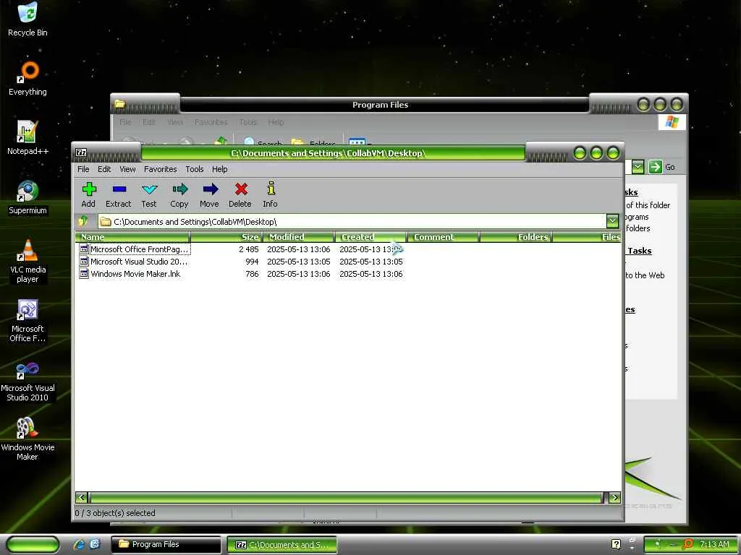Select the Windows Movie Maker.lnk file
Image resolution: width=741 pixels, height=555 pixels.
(x=130, y=274)
